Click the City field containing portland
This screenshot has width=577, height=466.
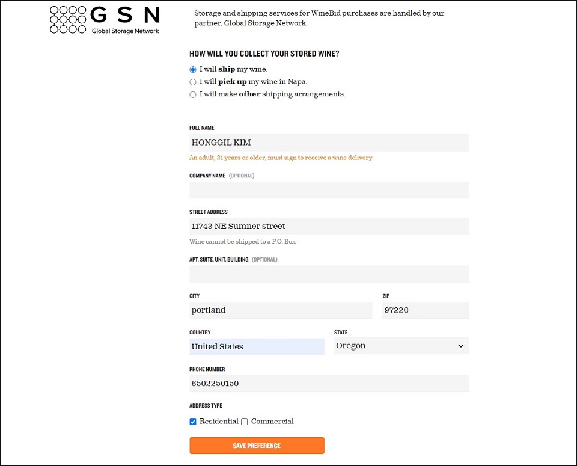click(x=281, y=310)
